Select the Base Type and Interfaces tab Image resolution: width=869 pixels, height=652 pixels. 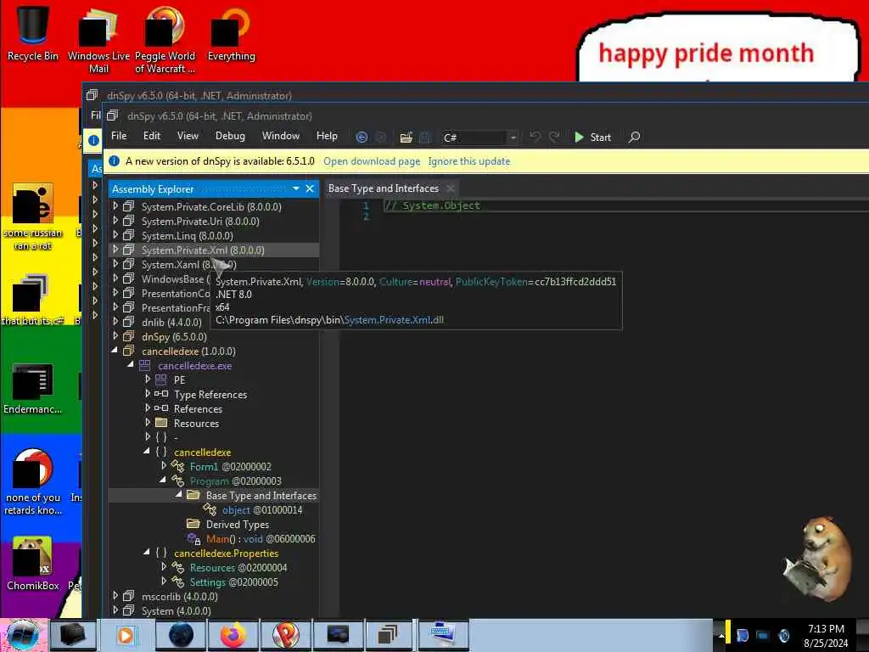click(x=384, y=188)
